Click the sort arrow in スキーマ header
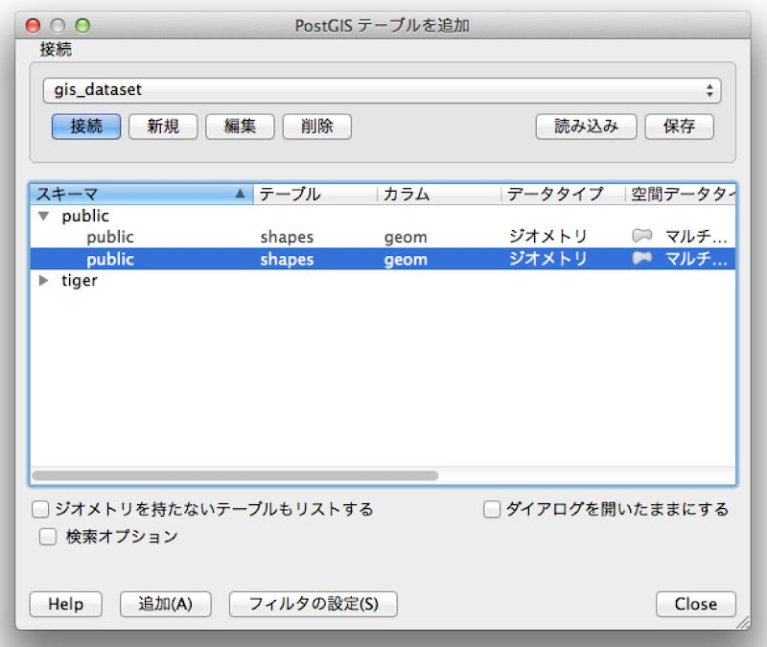 [240, 194]
